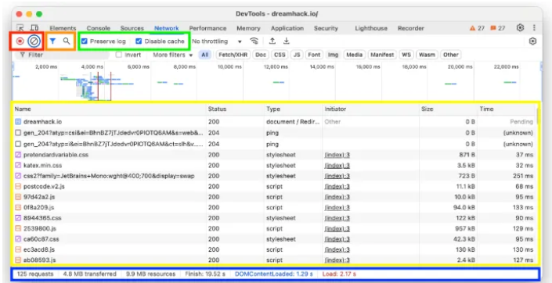The width and height of the screenshot is (552, 283).
Task: Expand the More filters dropdown
Action: click(x=173, y=55)
